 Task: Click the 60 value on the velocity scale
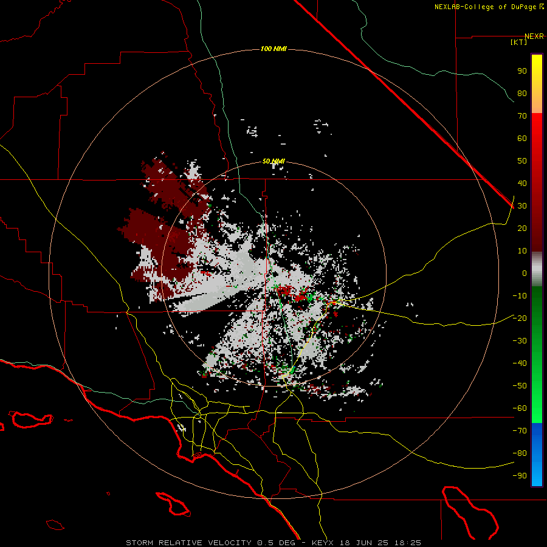point(522,138)
